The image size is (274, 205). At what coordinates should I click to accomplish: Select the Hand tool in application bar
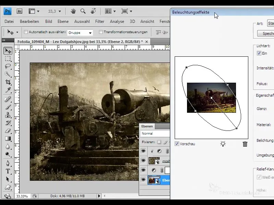(x=73, y=11)
